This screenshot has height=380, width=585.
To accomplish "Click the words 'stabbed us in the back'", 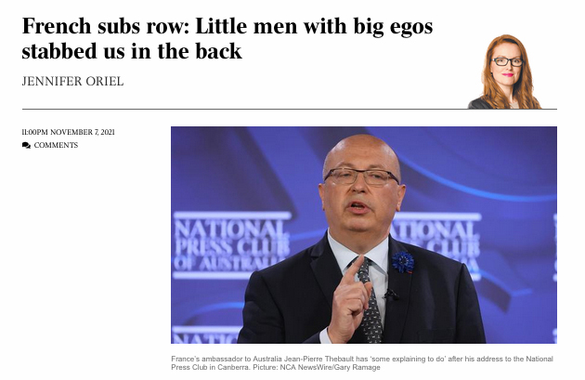I will point(132,51).
